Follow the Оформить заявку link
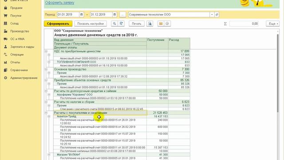Viewport: 284px width, 160px height. 59,3
